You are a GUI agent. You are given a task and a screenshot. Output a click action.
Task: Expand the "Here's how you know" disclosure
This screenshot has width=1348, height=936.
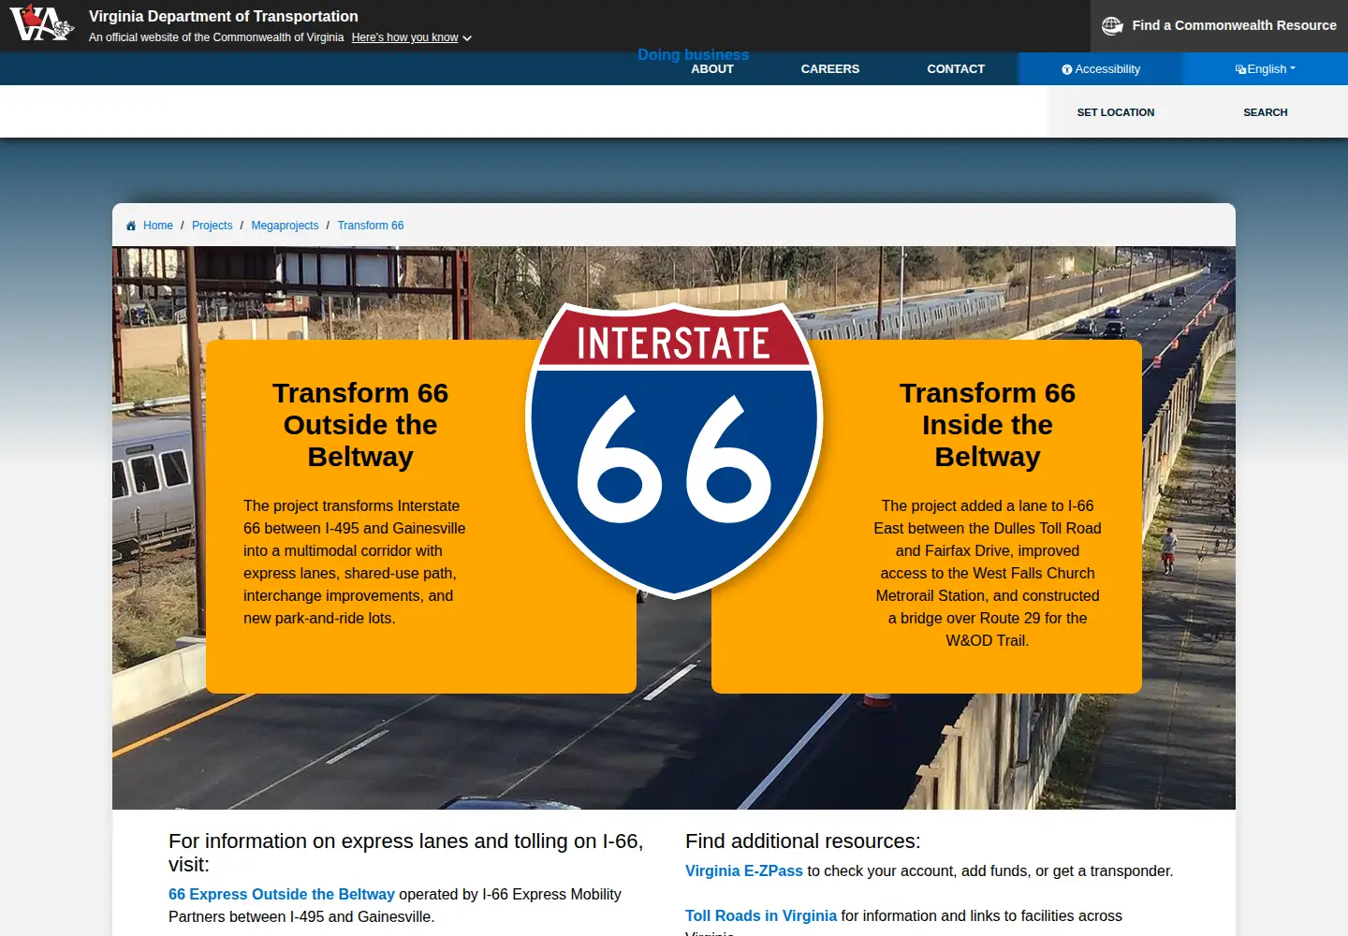[x=412, y=37]
